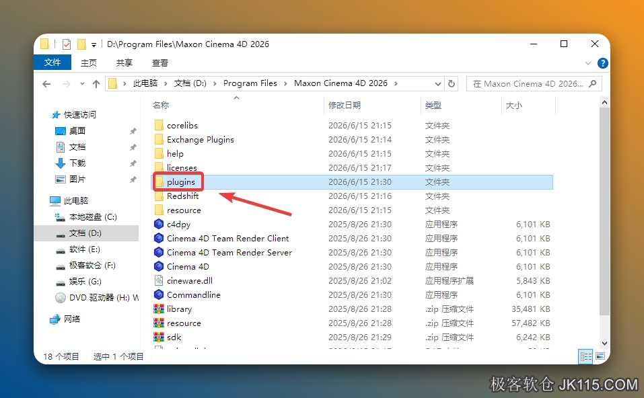Switch to large icons view layout
Image resolution: width=644 pixels, height=398 pixels.
600,356
